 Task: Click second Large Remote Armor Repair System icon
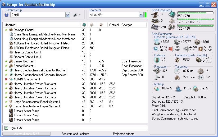click(x=11, y=106)
